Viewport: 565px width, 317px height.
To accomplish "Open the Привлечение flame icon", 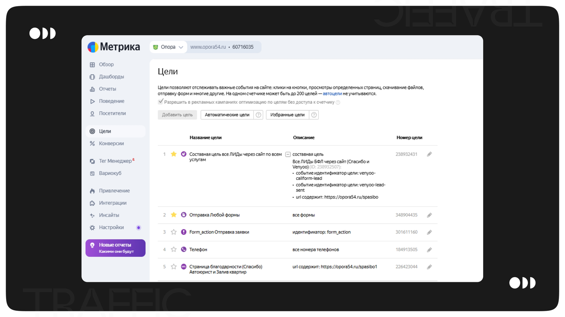I will (92, 191).
